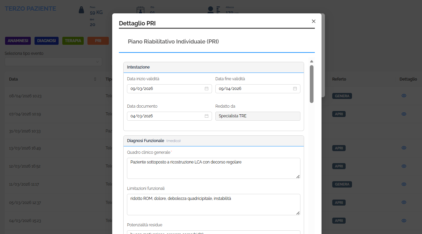Screen dimensions: 422x234
Task: Open the Data documento calendar picker
Action: [207, 116]
